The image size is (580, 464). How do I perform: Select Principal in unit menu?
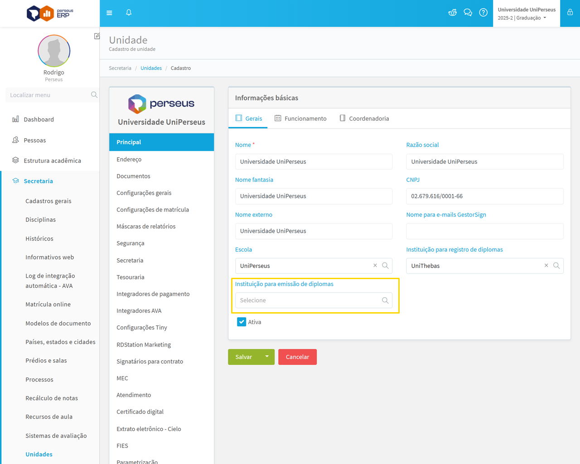coord(161,142)
